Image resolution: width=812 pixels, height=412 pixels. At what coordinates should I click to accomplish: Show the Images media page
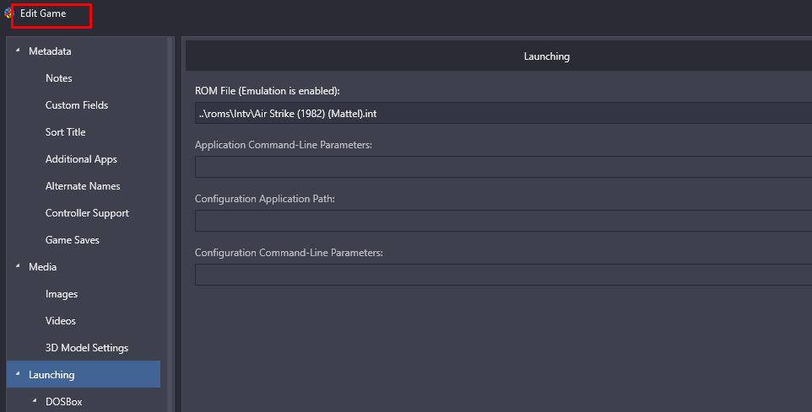pyautogui.click(x=61, y=293)
